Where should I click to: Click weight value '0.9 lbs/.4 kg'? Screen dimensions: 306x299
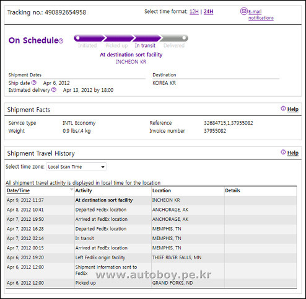(77, 131)
